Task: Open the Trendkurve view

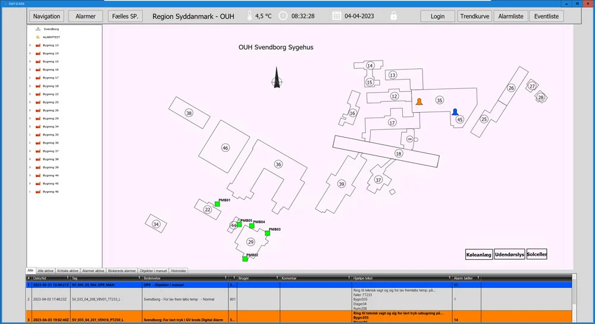Action: pos(475,16)
